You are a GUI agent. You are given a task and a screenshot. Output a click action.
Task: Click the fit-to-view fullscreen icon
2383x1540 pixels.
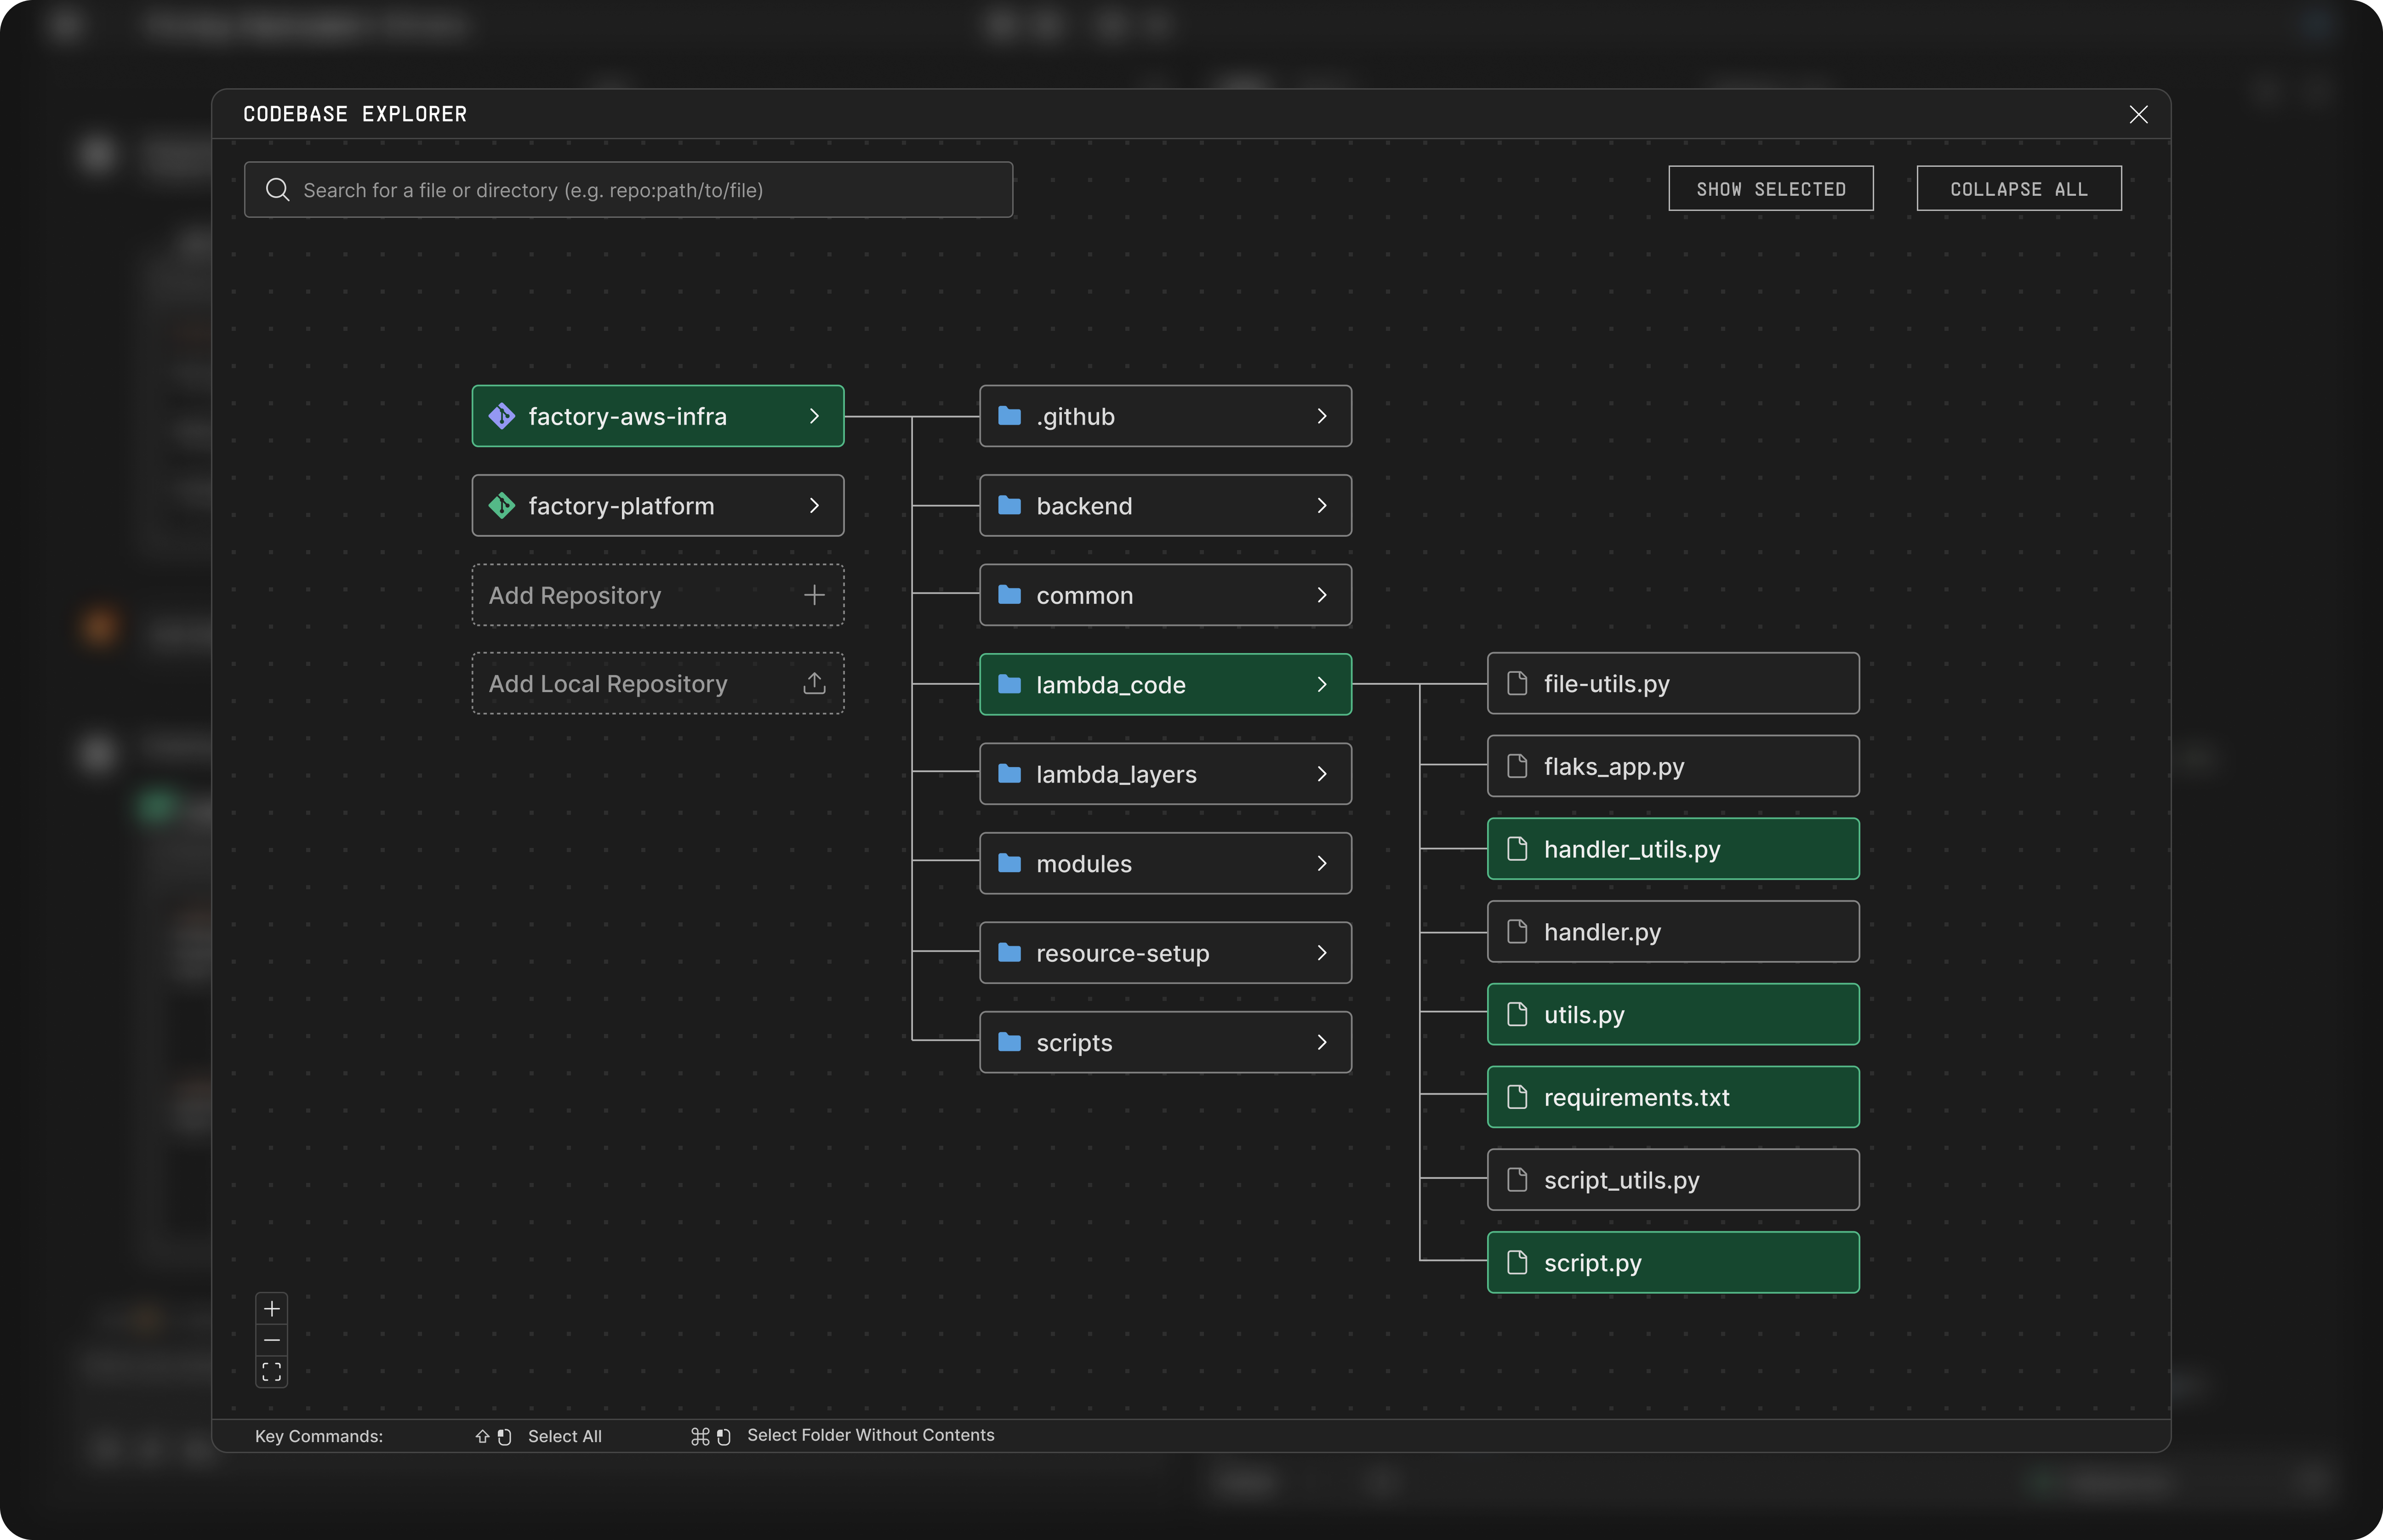pos(271,1372)
